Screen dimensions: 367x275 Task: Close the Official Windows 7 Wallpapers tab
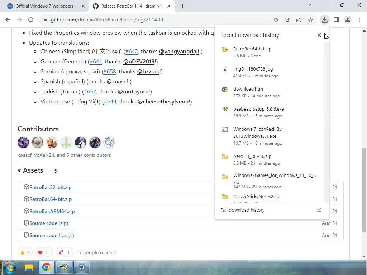(x=83, y=6)
